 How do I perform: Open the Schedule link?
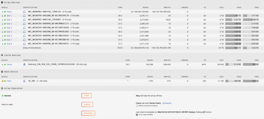click(167, 103)
